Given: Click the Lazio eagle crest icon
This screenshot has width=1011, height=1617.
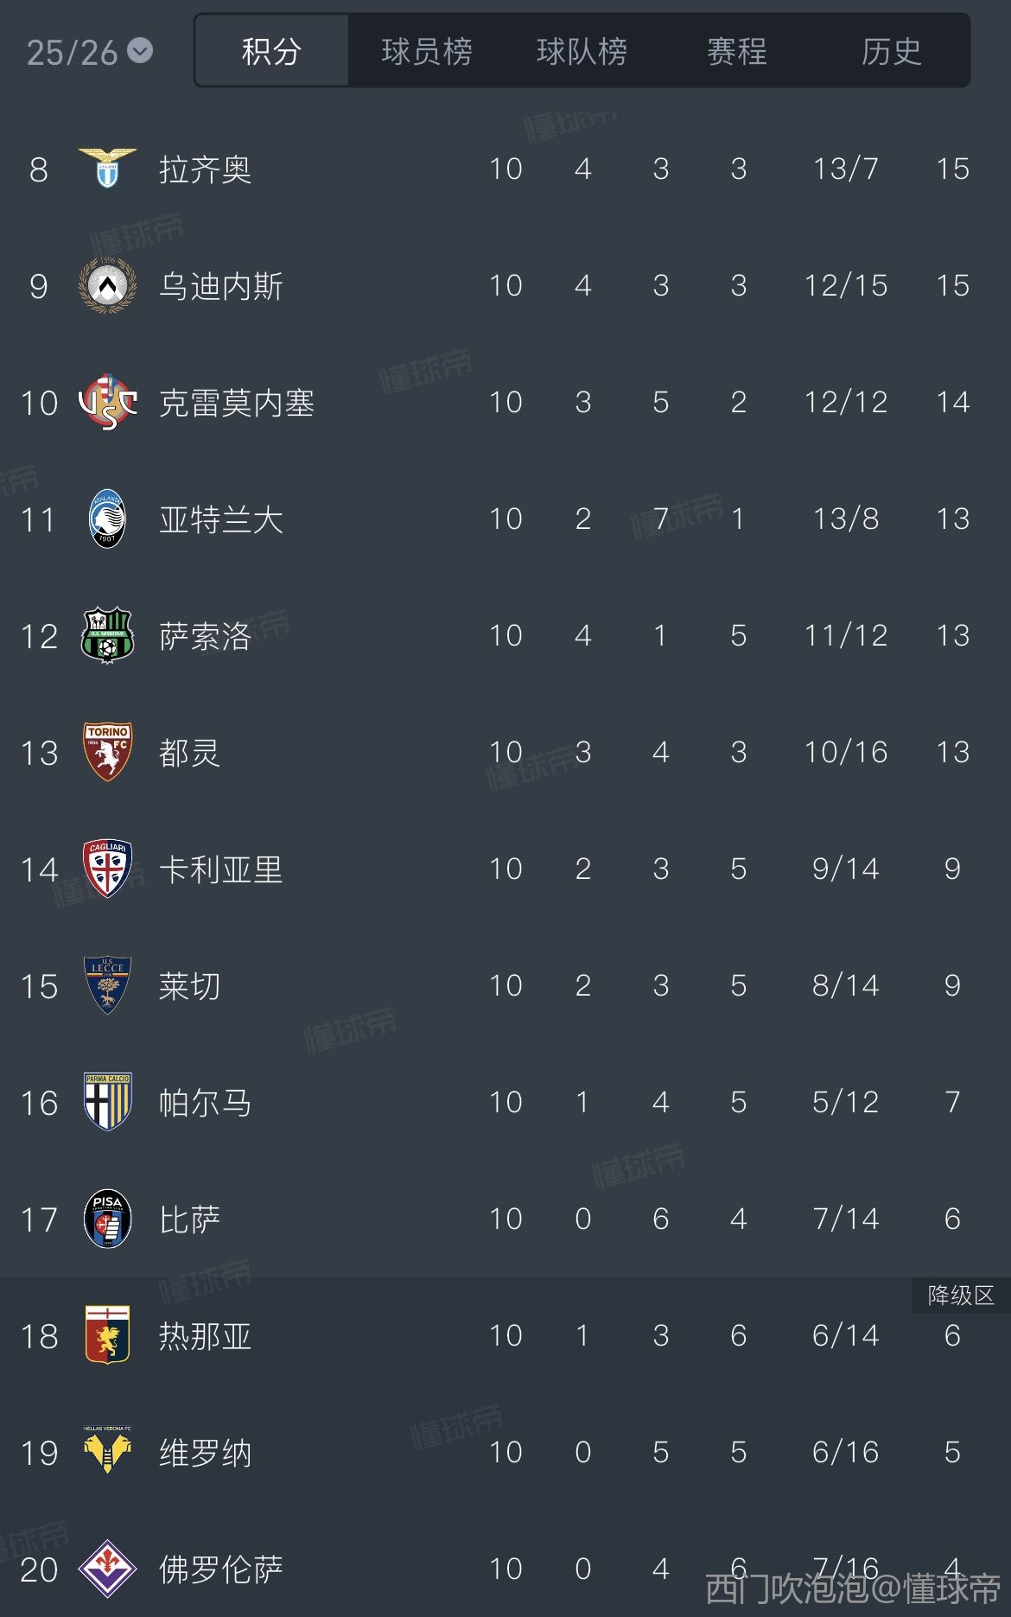Looking at the screenshot, I should [107, 169].
